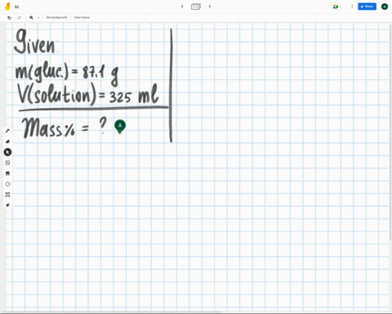Click the jam title '60'
The image size is (392, 314).
pos(16,7)
